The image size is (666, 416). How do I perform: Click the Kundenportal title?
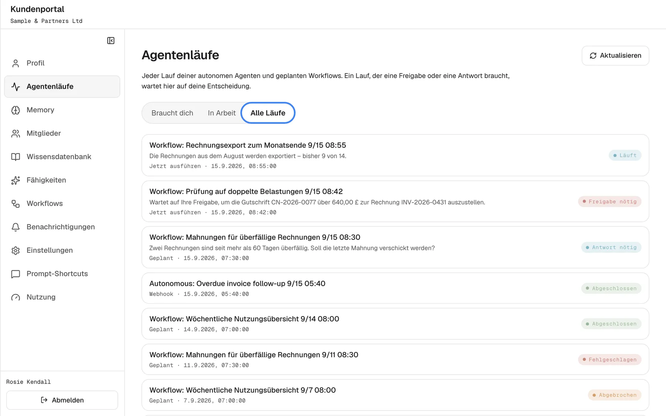37,9
